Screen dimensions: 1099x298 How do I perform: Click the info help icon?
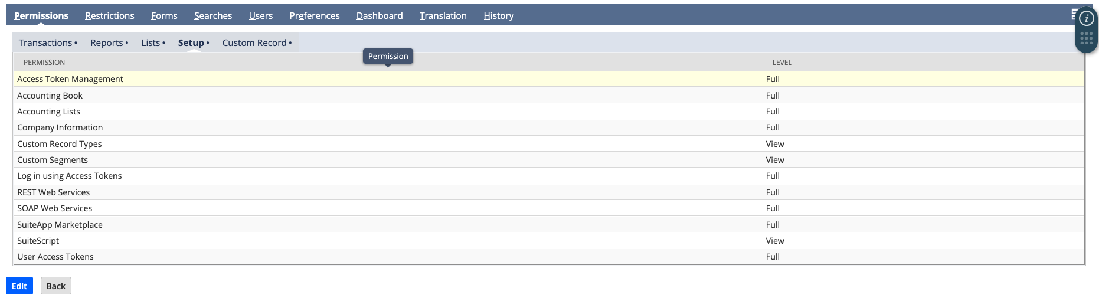pos(1086,19)
